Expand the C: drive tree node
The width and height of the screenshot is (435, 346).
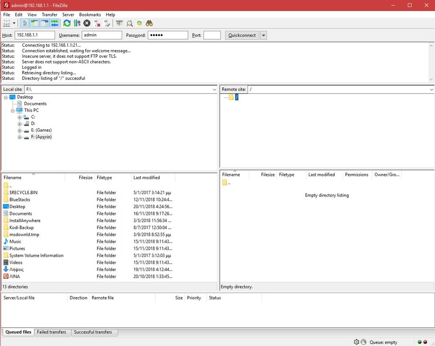tap(20, 117)
